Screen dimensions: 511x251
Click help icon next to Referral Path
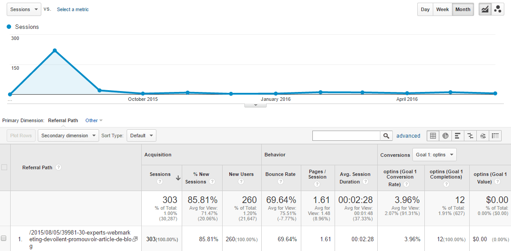58,167
